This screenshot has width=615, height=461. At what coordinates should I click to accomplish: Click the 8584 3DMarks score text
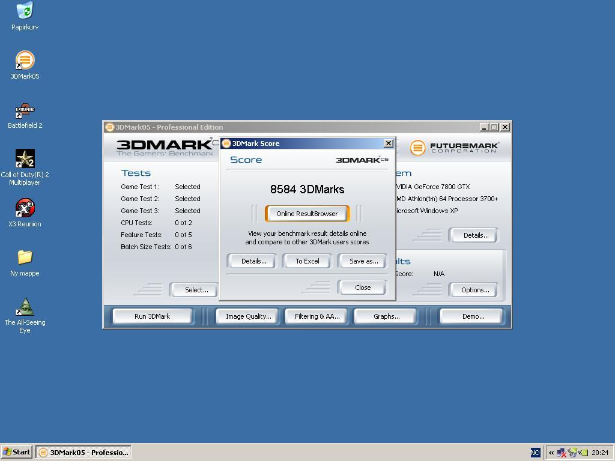tap(307, 189)
